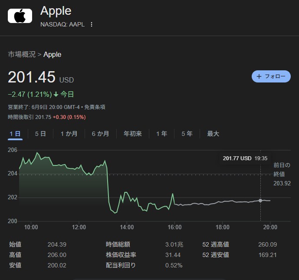Click the 206 price axis label

click(13, 150)
